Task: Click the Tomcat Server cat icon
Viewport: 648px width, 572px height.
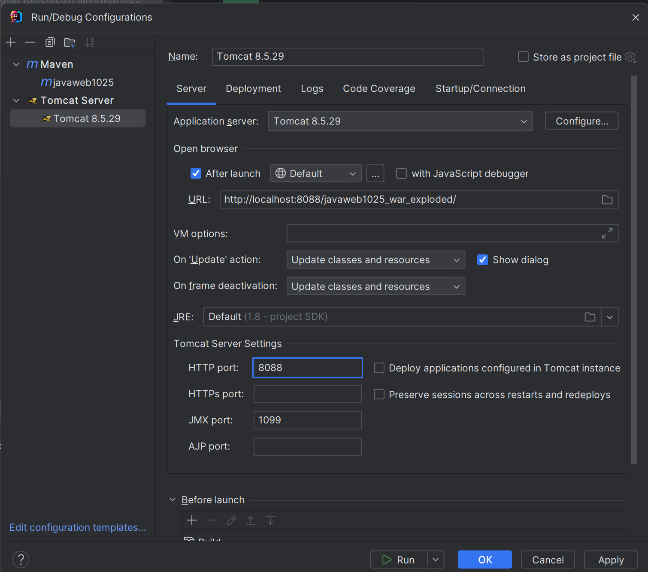Action: coord(32,100)
